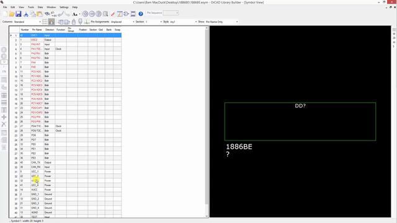This screenshot has width=397, height=223.
Task: Click the bottle-shaped icon in second toolbar
Action: 74,22
